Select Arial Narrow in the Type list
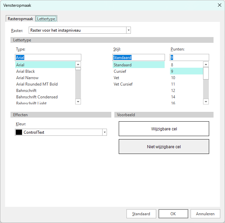This screenshot has height=223, width=225. pos(27,78)
